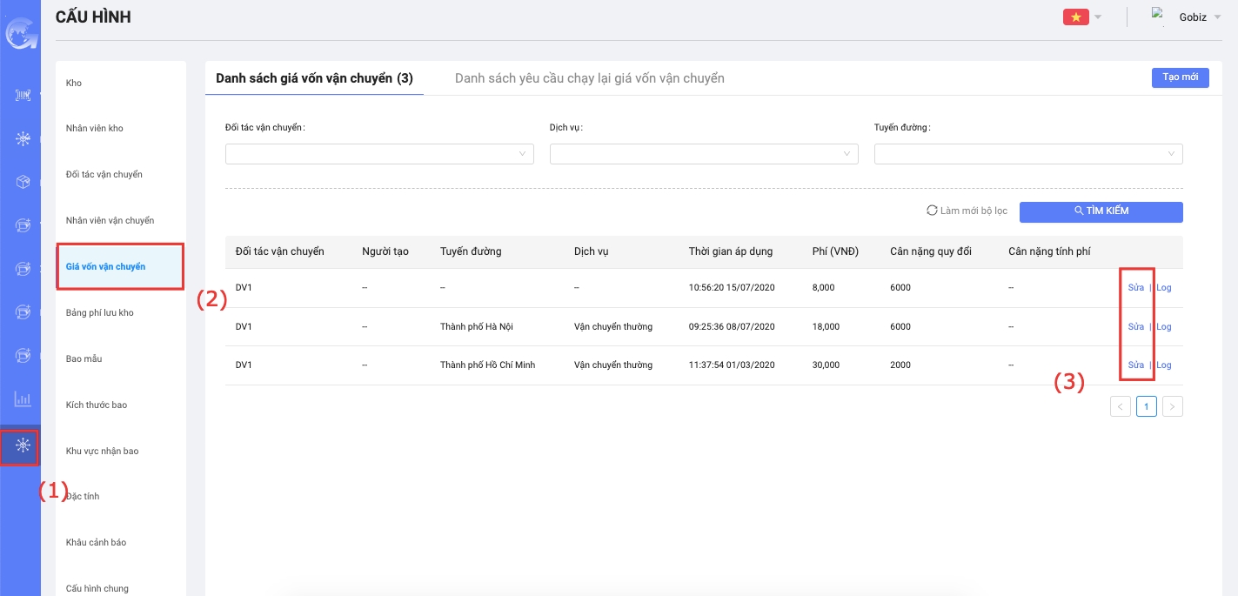The height and width of the screenshot is (596, 1238).
Task: Click the refresh icon beside Làm mới bộ lọc
Action: (932, 211)
